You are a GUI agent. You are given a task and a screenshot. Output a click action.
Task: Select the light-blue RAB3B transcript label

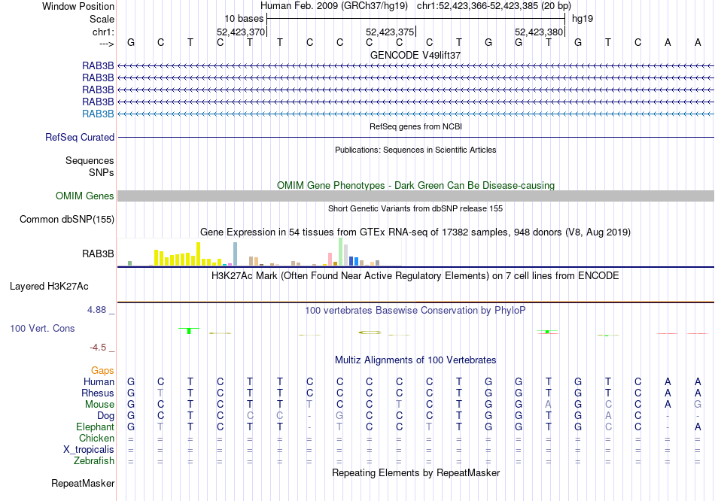tap(98, 114)
